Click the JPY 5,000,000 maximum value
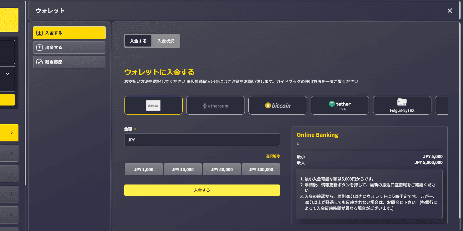The width and height of the screenshot is (463, 231). tap(429, 163)
